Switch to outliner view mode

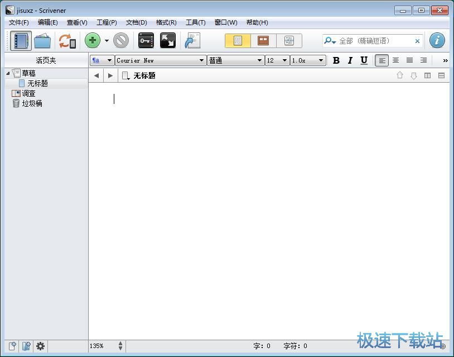(289, 41)
